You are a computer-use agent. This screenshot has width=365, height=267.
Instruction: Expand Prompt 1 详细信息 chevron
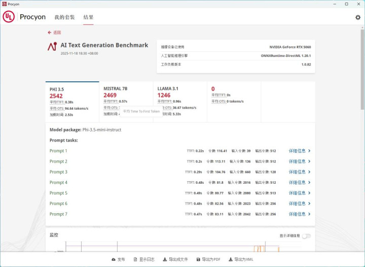(309, 151)
